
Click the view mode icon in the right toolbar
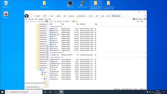[x=138, y=21]
